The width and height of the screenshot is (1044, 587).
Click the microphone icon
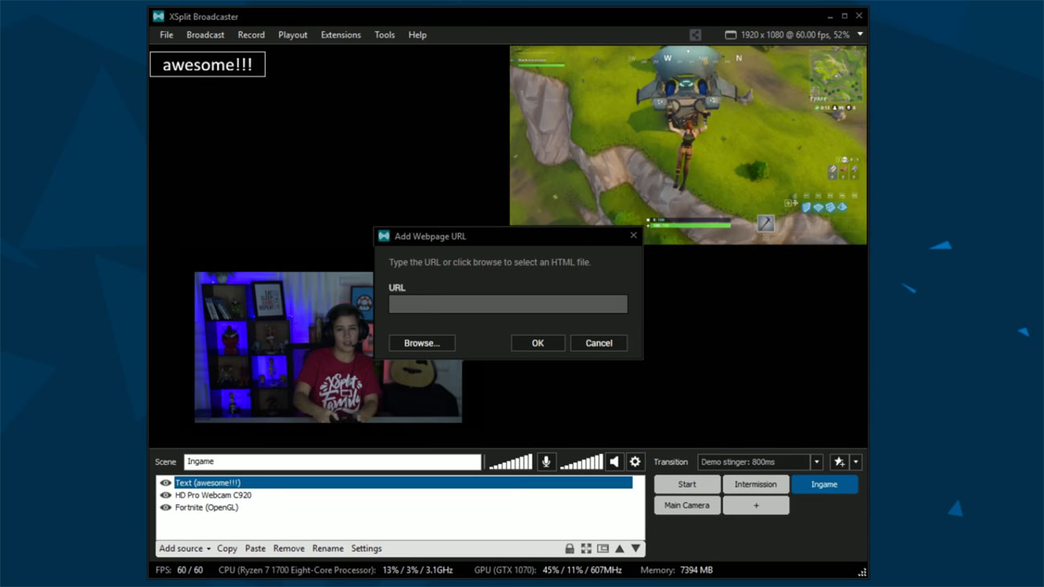[546, 462]
